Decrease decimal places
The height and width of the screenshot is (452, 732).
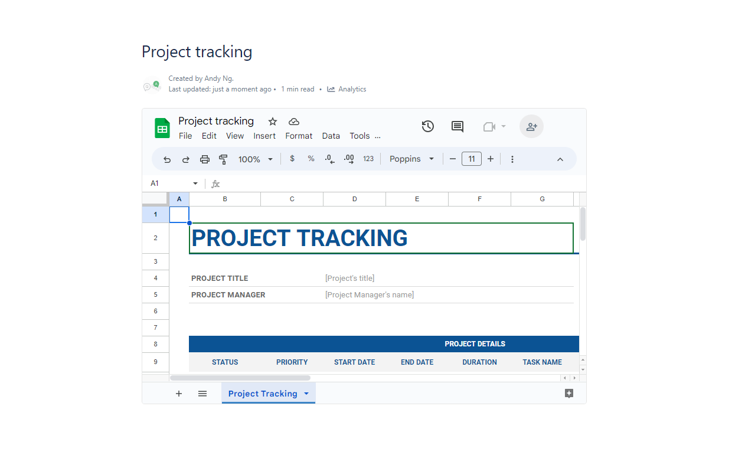pyautogui.click(x=330, y=159)
